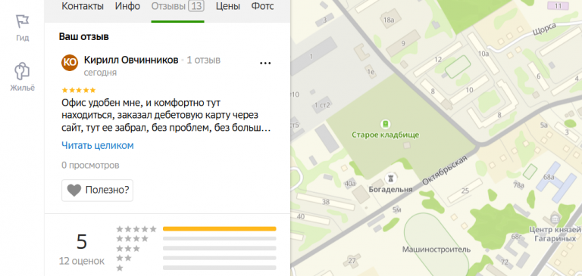The width and height of the screenshot is (582, 276).
Task: Switch to the Контакты tab
Action: point(83,6)
